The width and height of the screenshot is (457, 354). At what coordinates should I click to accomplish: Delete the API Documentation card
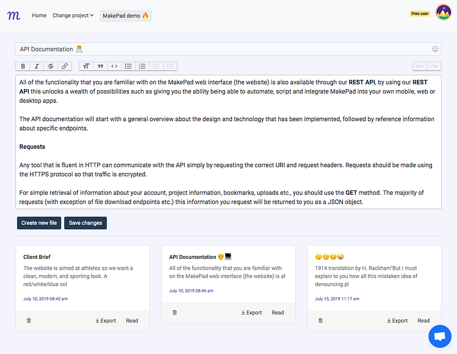click(175, 313)
